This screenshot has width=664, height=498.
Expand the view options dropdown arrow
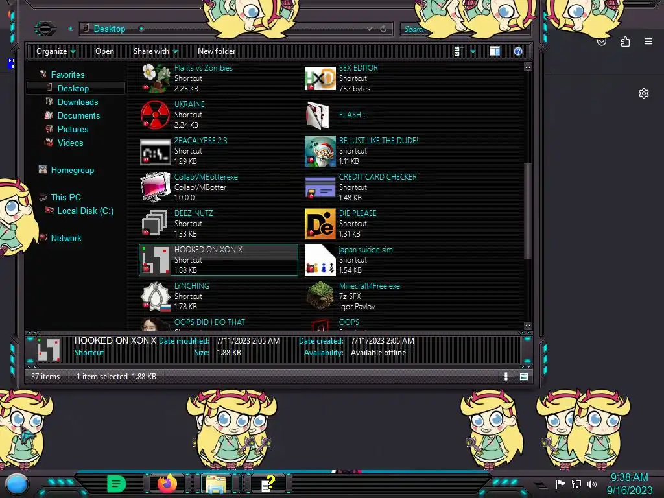point(473,52)
